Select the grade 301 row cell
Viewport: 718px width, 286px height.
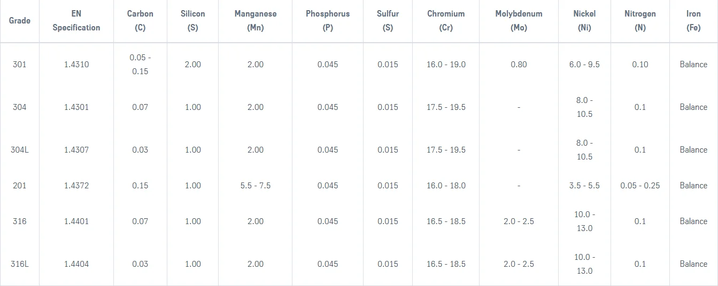pyautogui.click(x=20, y=65)
